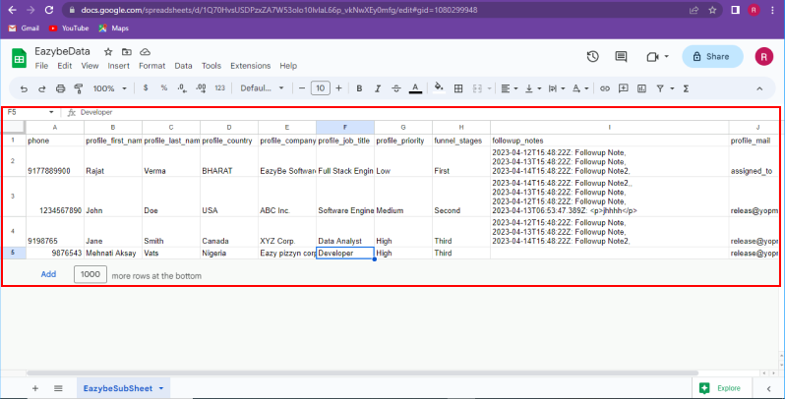Increase font size plus button
785x399 pixels.
[x=339, y=88]
